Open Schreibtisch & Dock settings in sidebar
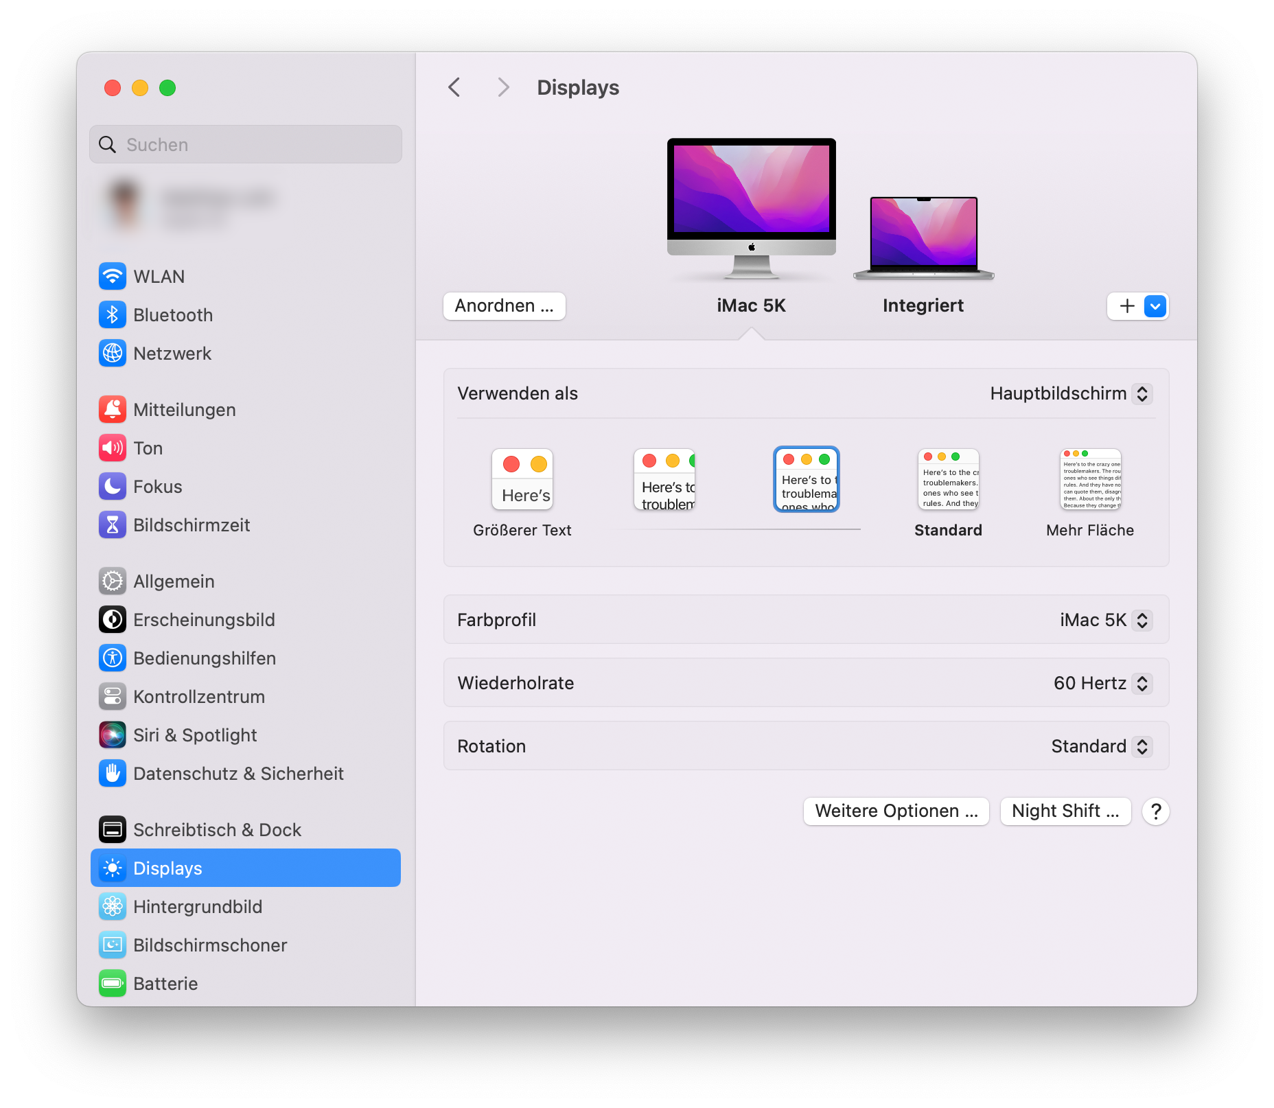This screenshot has height=1108, width=1274. click(x=245, y=830)
